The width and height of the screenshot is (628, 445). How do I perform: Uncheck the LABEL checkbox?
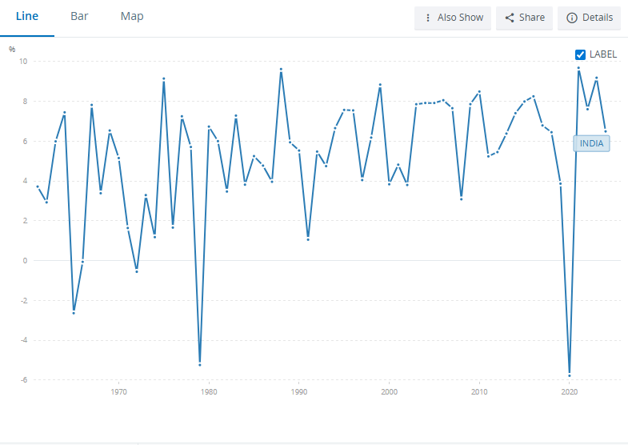[x=581, y=54]
